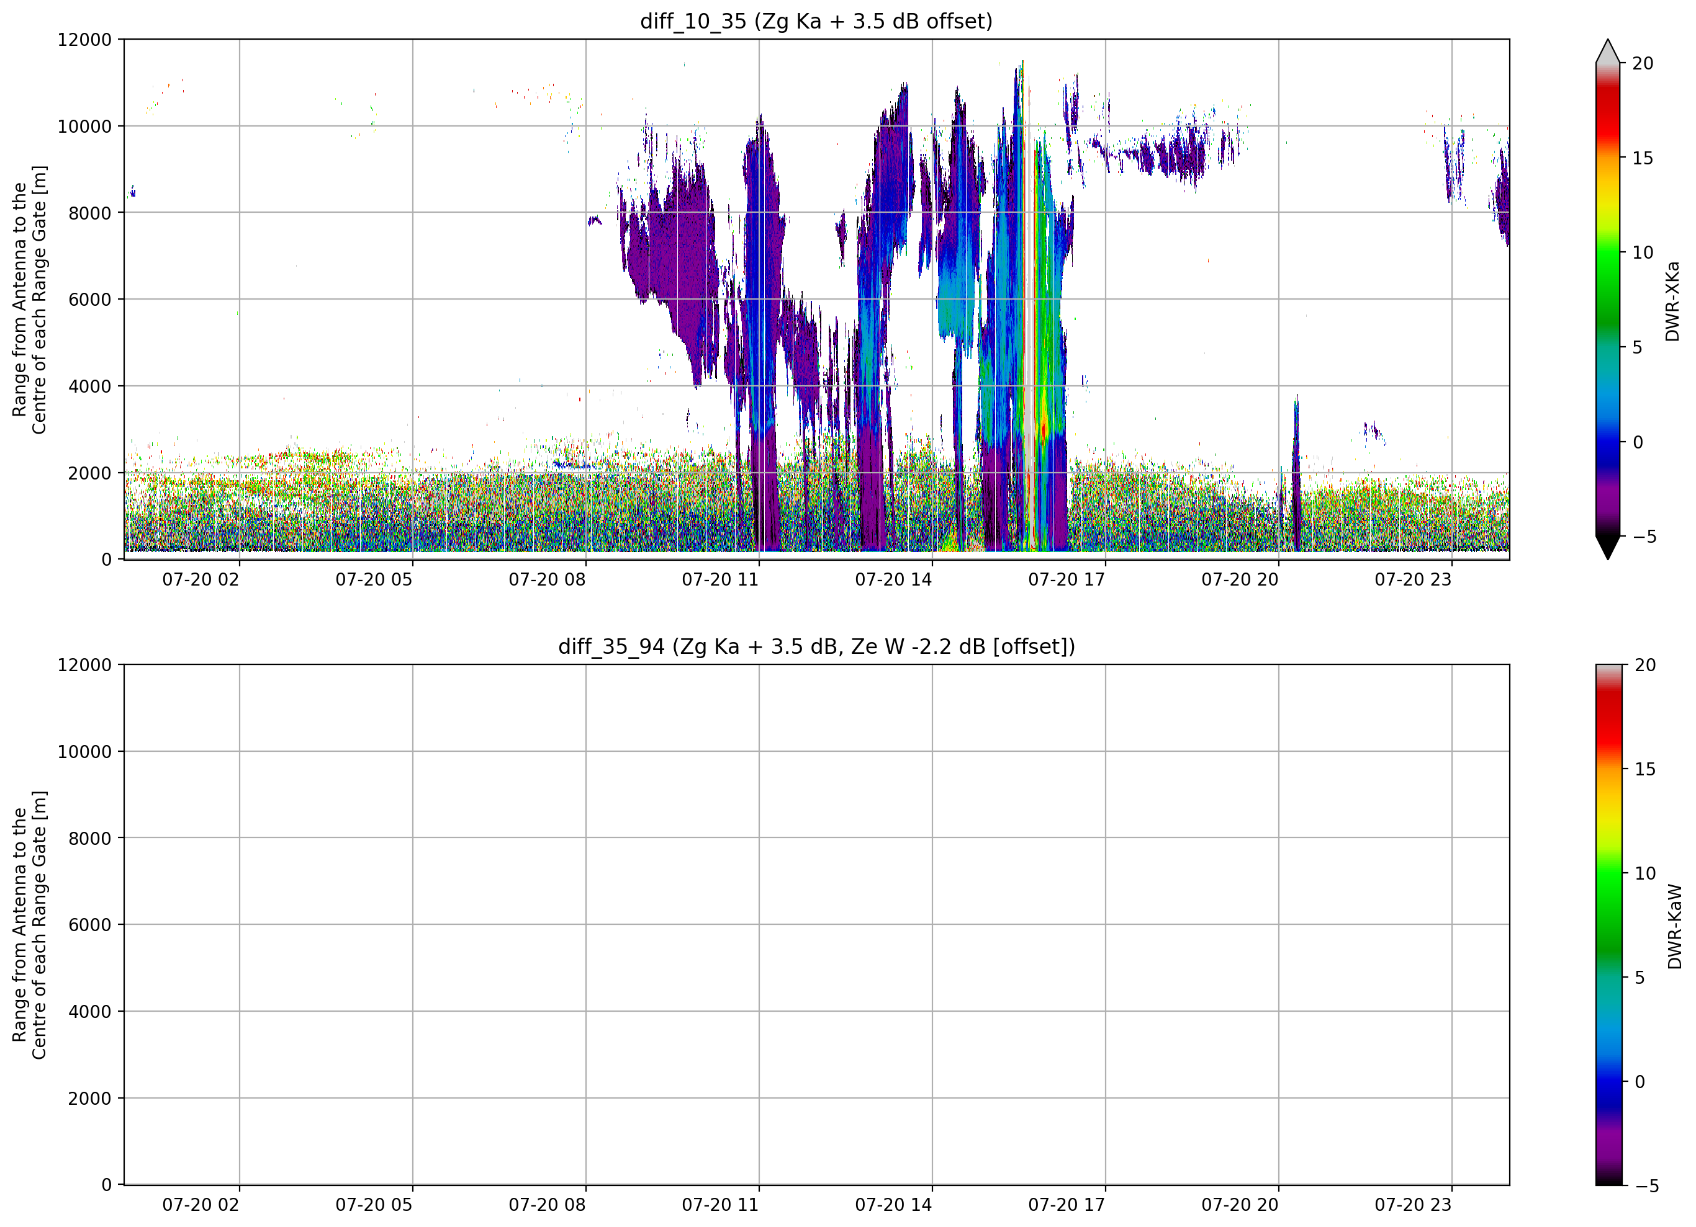Click "07-20 20" tick under the top plot
Viewport: 1696px width, 1227px height.
pos(1240,580)
